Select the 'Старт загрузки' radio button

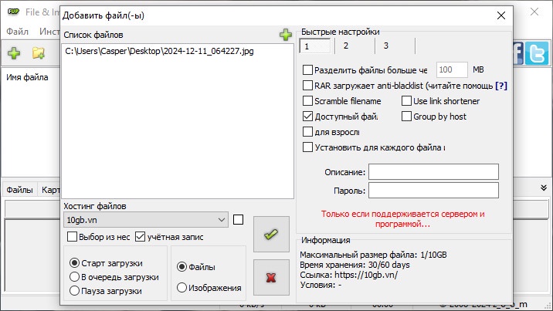(74, 262)
